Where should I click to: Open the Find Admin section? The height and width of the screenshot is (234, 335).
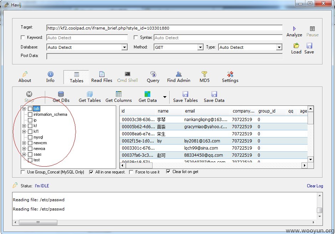[x=179, y=77]
